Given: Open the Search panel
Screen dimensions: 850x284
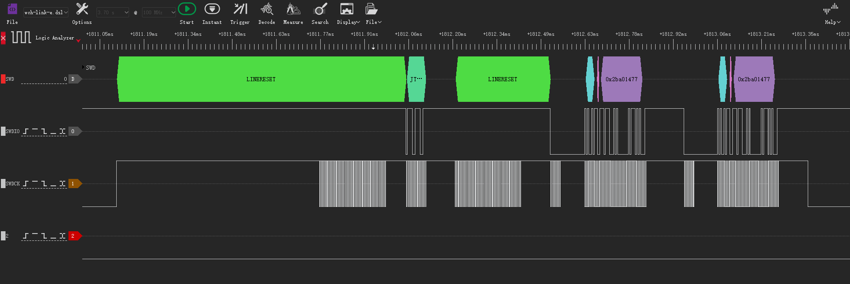Looking at the screenshot, I should click(x=320, y=9).
